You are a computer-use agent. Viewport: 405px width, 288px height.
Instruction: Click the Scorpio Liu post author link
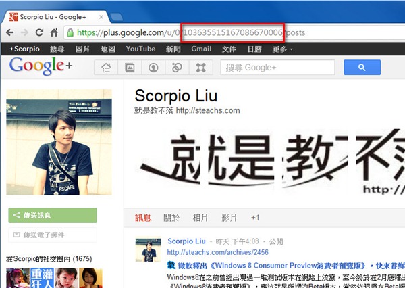tap(186, 241)
